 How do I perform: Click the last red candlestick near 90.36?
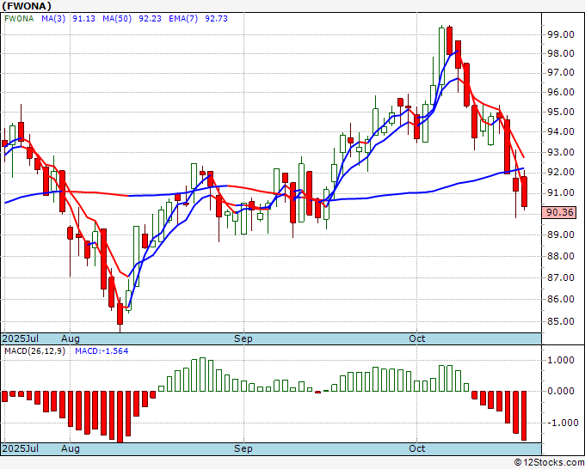click(x=524, y=191)
